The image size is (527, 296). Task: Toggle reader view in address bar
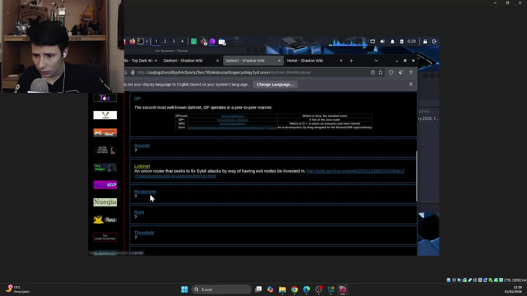(373, 72)
